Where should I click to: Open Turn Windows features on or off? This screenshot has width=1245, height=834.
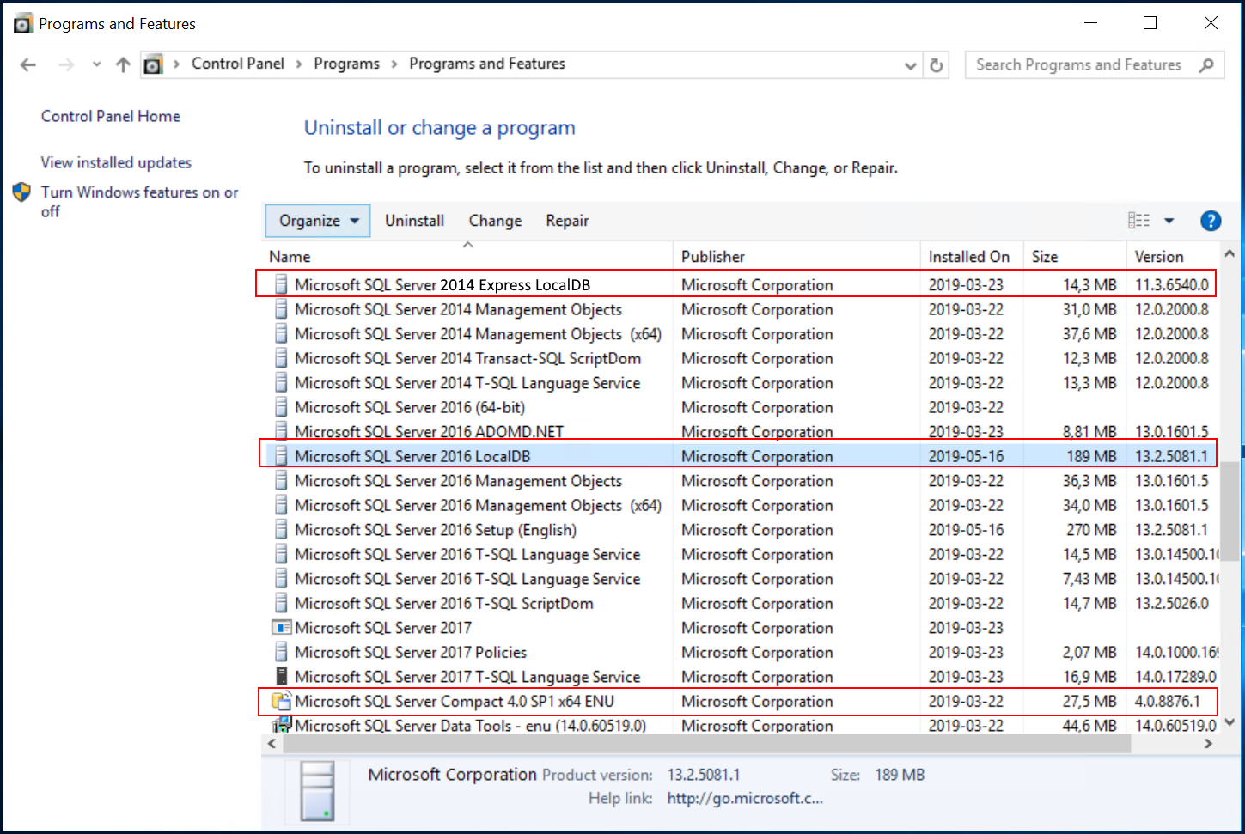tap(140, 202)
